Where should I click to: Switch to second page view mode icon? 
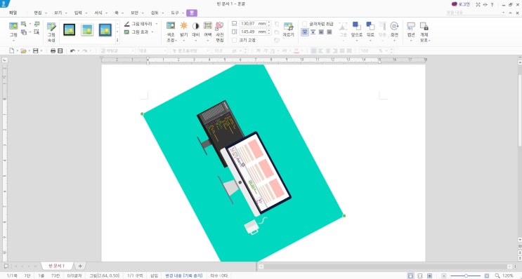pyautogui.click(x=420, y=275)
